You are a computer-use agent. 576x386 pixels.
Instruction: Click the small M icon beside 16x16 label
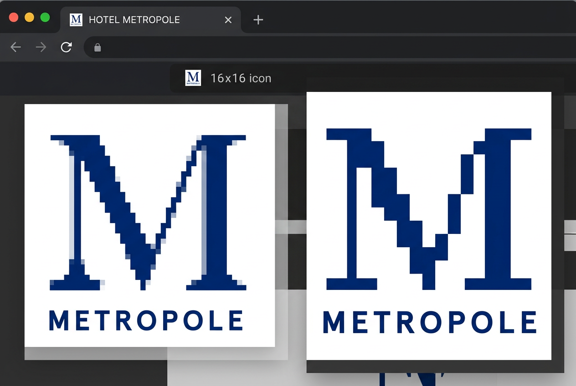[193, 78]
